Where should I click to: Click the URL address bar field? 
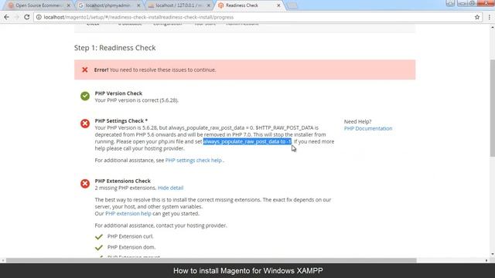click(258, 17)
